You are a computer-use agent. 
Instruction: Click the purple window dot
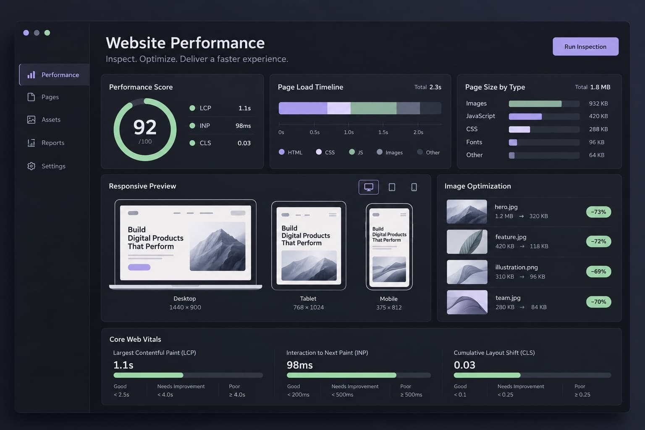pyautogui.click(x=26, y=33)
